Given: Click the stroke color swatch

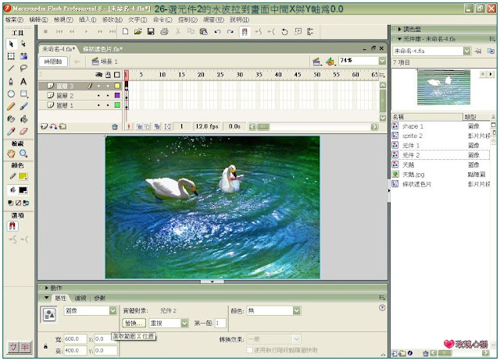Looking at the screenshot, I should pos(23,176).
